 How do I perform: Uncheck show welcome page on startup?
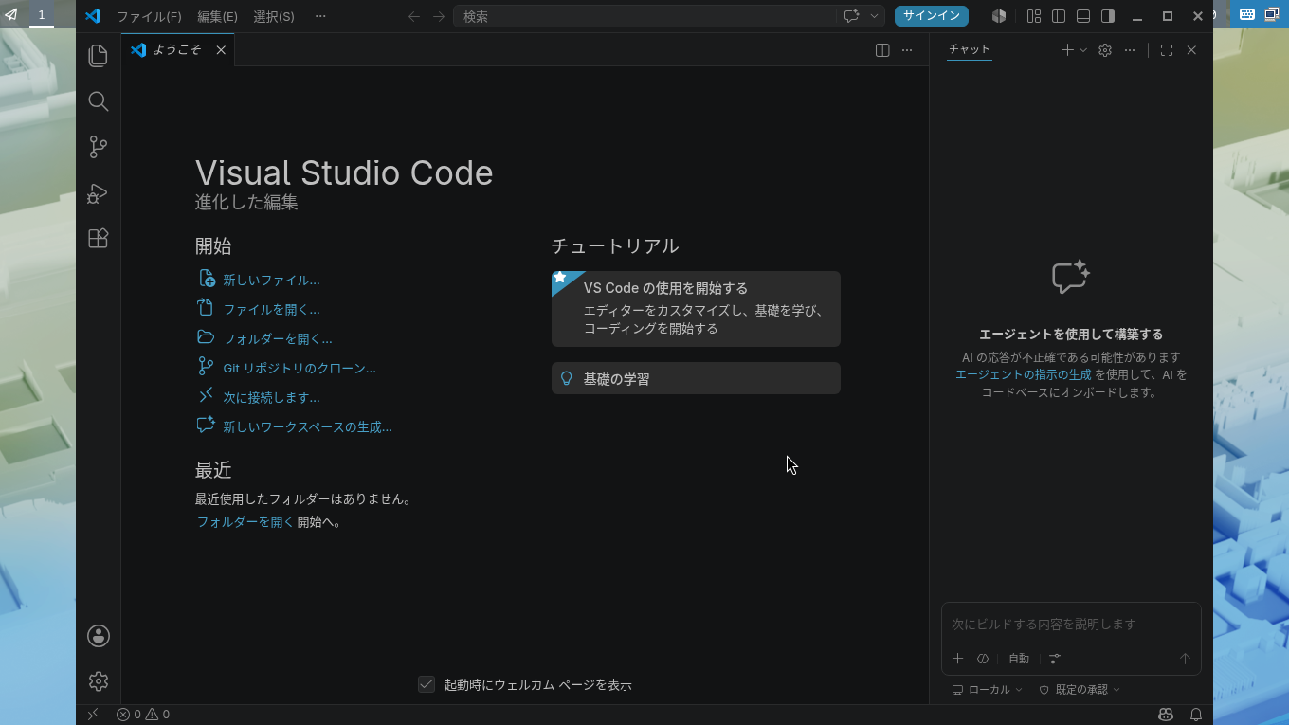(427, 684)
